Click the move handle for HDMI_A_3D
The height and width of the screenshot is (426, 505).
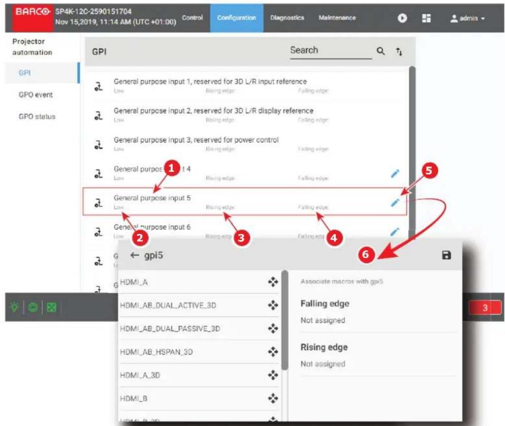(273, 375)
